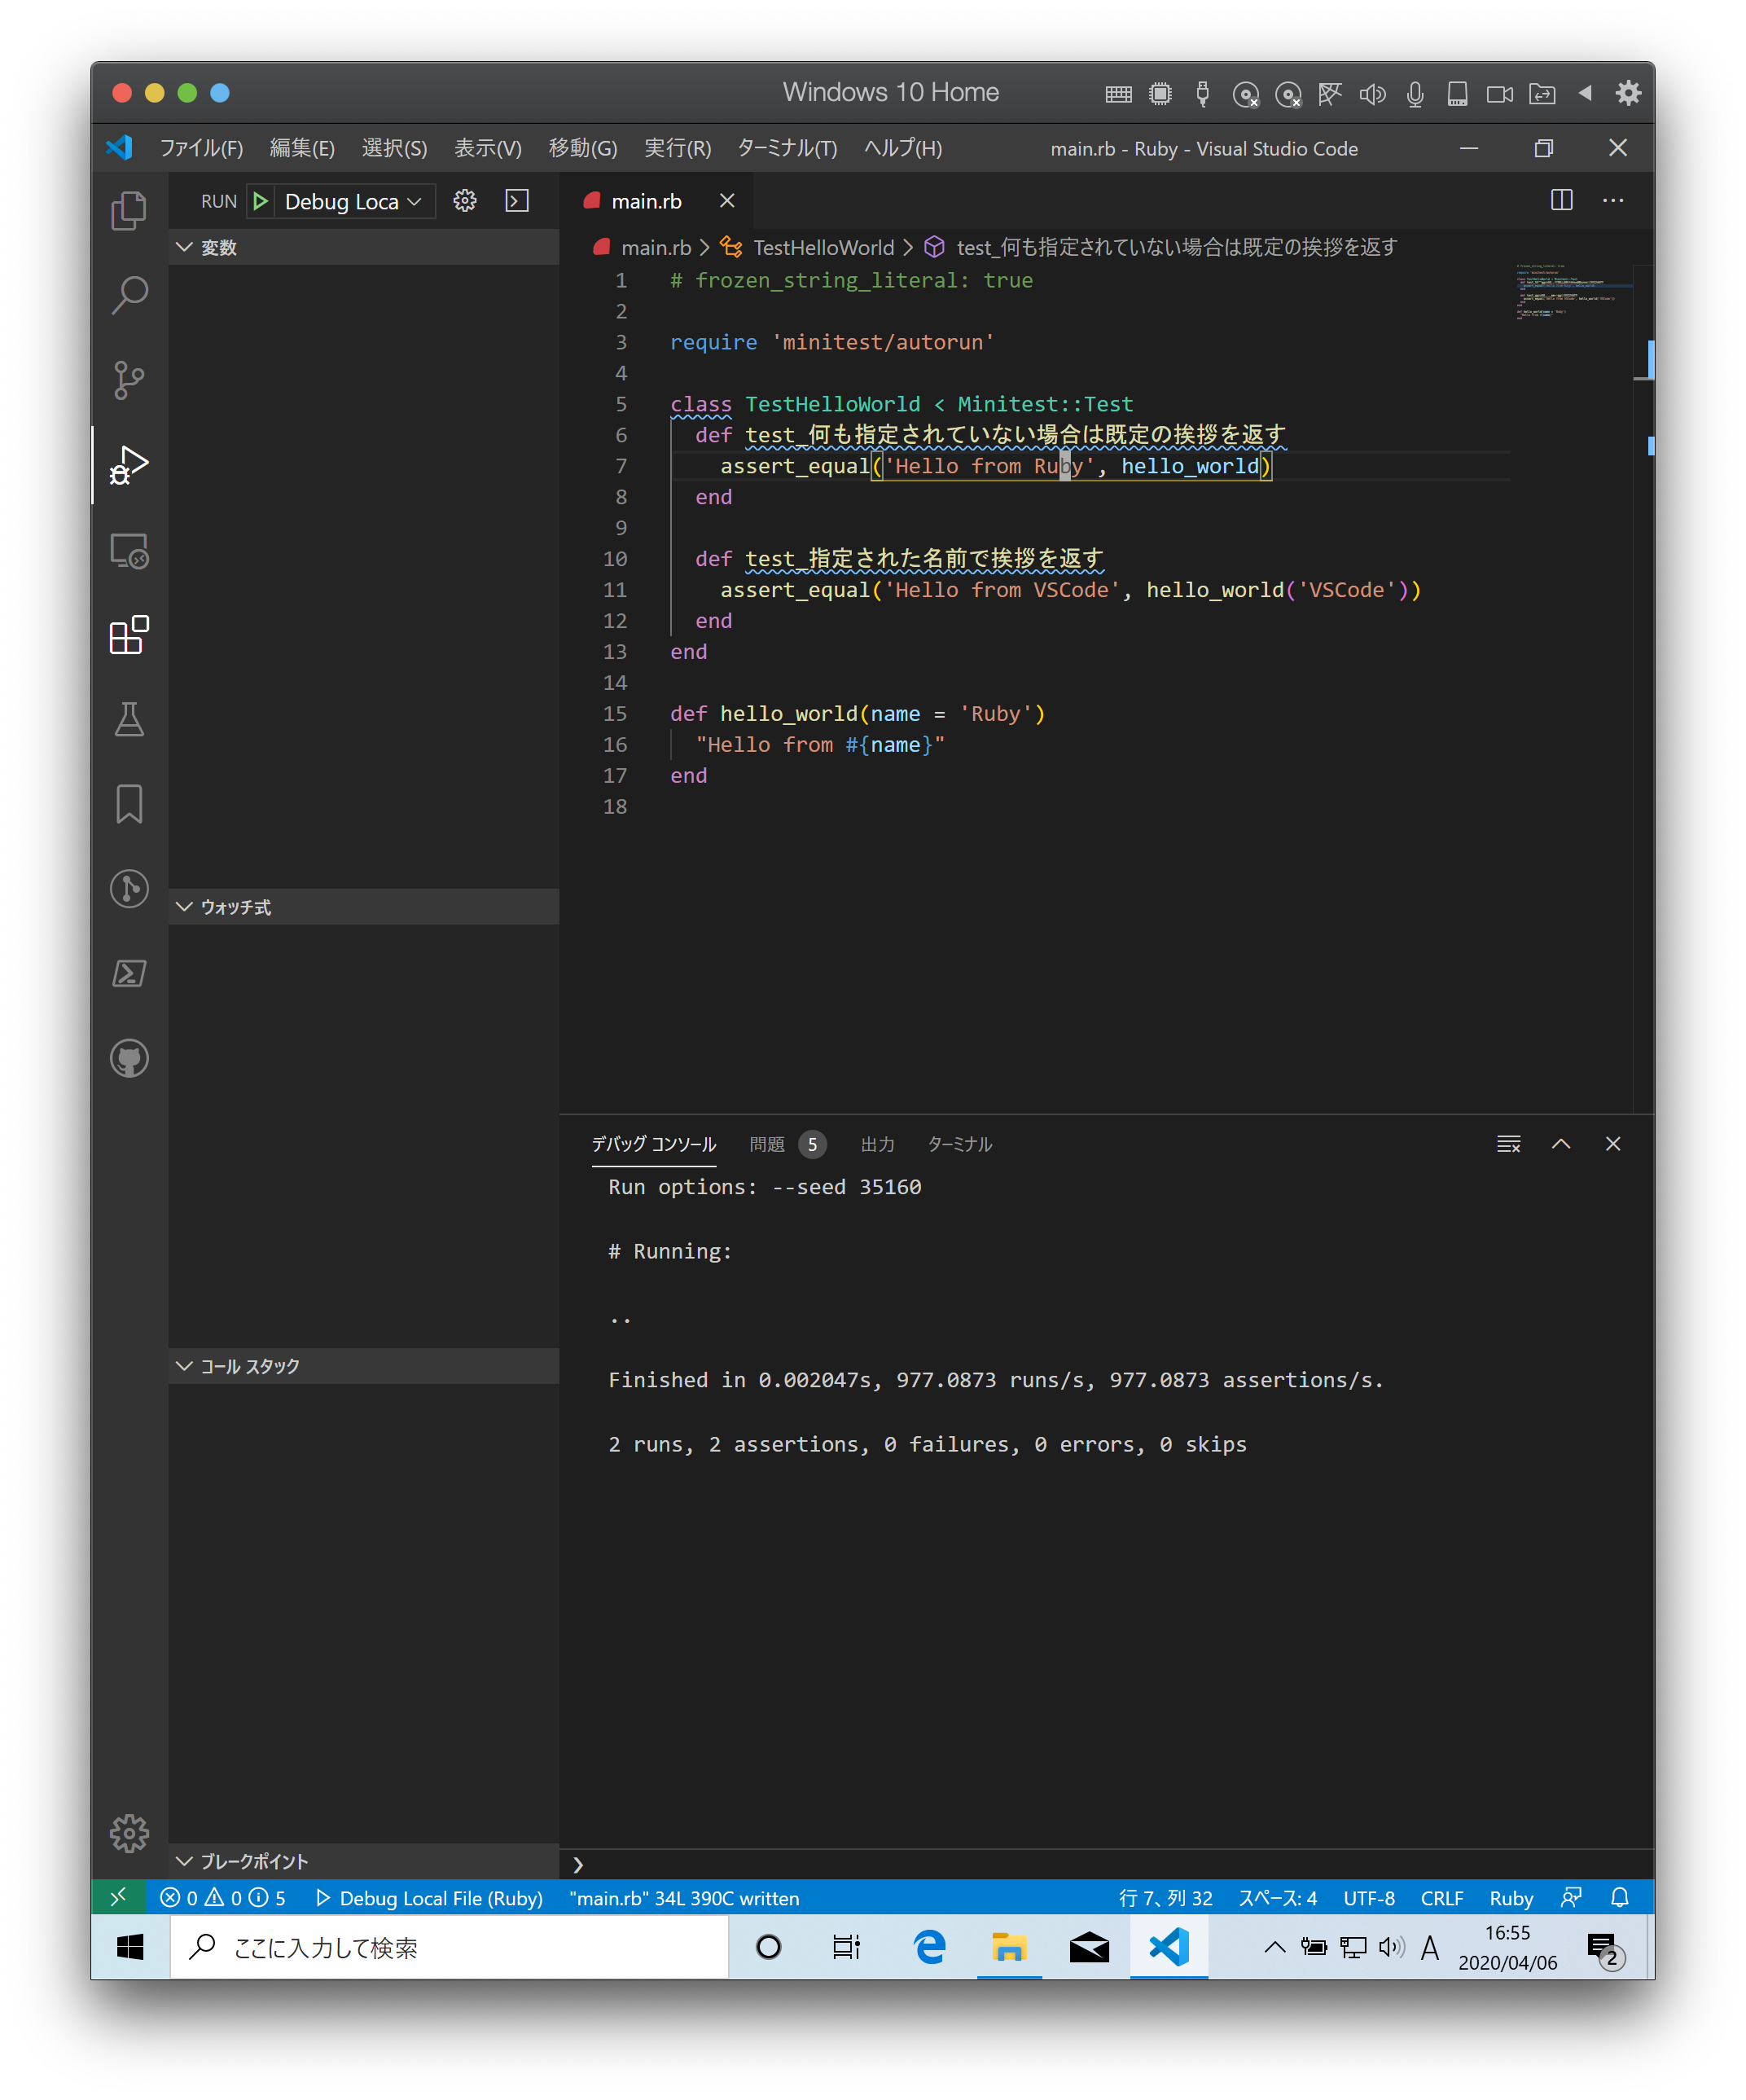Open the Bookmarks view icon
1746x2100 pixels.
pos(129,804)
